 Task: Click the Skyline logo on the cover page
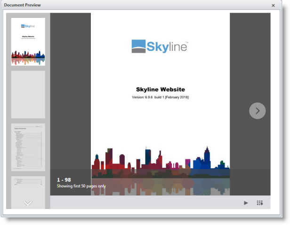[160, 47]
